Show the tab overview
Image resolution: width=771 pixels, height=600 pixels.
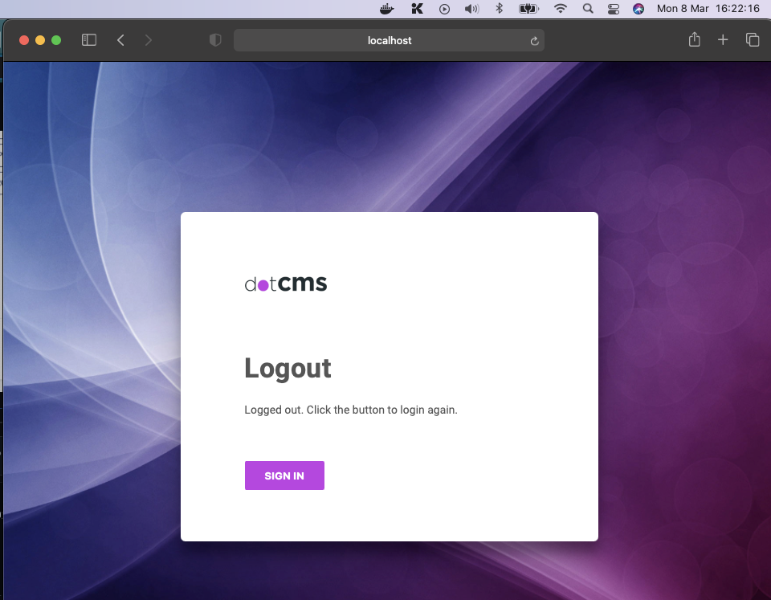[x=753, y=40]
